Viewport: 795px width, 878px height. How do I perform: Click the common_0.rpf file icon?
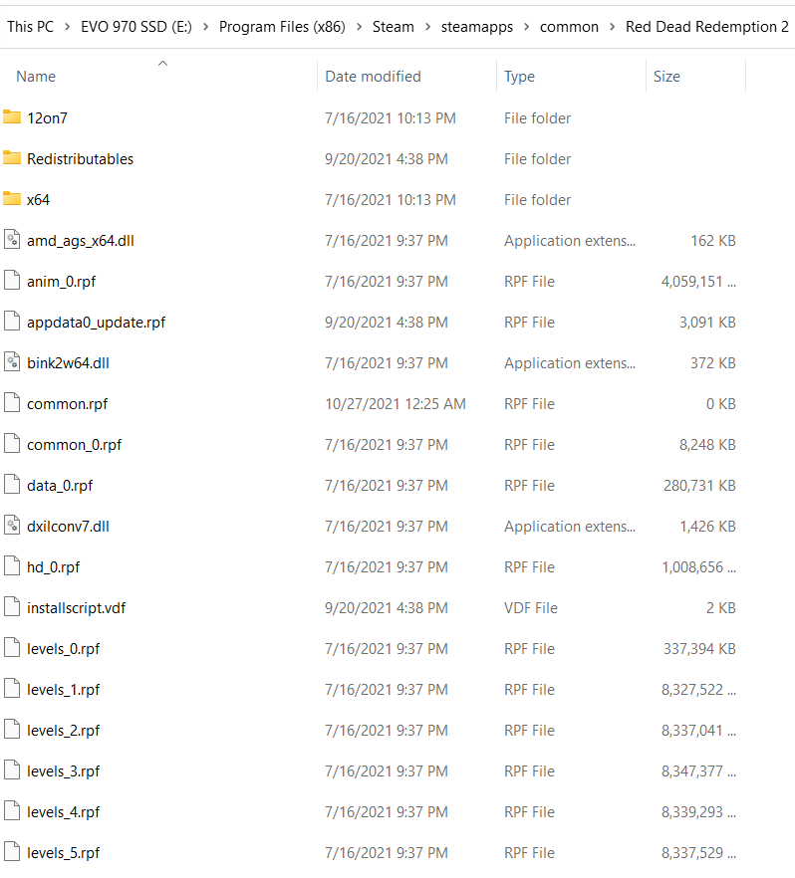[x=12, y=444]
